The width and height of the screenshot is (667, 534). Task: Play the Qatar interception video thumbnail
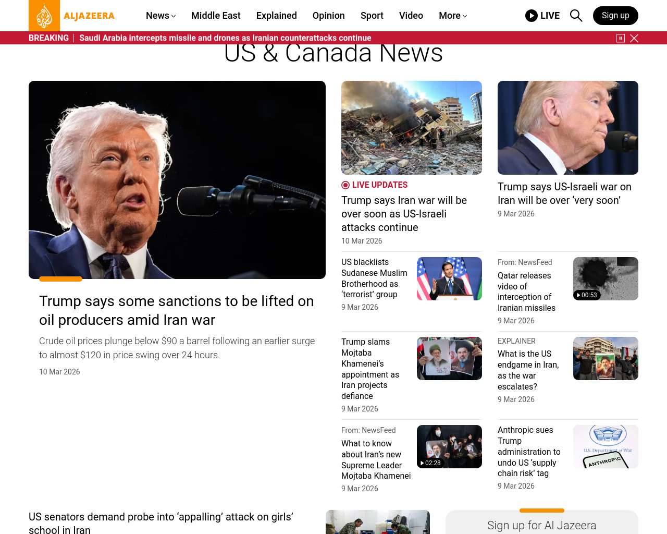pos(605,278)
